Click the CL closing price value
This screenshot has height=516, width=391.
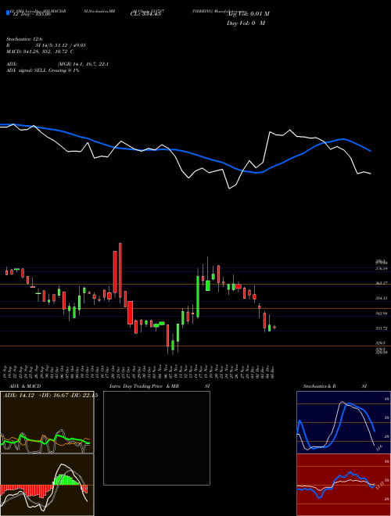tap(145, 14)
